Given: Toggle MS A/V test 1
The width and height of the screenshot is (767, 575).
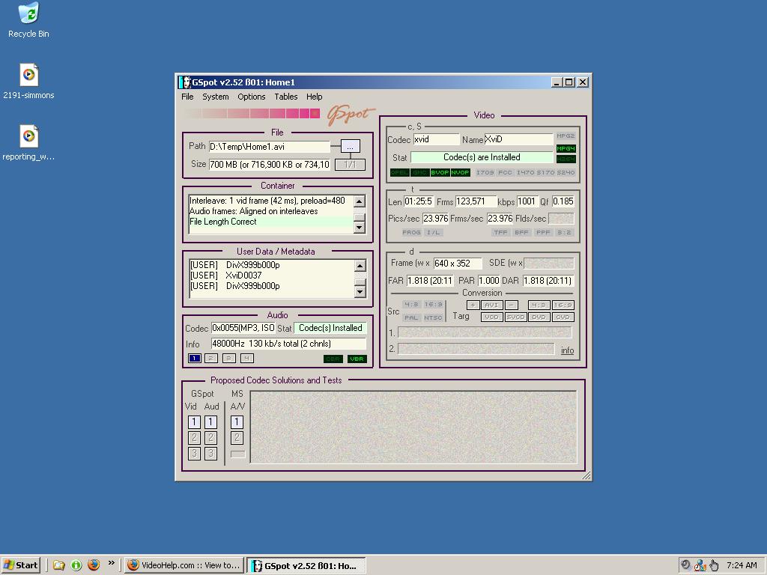Looking at the screenshot, I should click(x=237, y=422).
